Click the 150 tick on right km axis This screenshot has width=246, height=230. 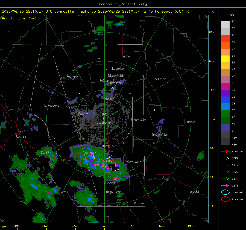211,32
